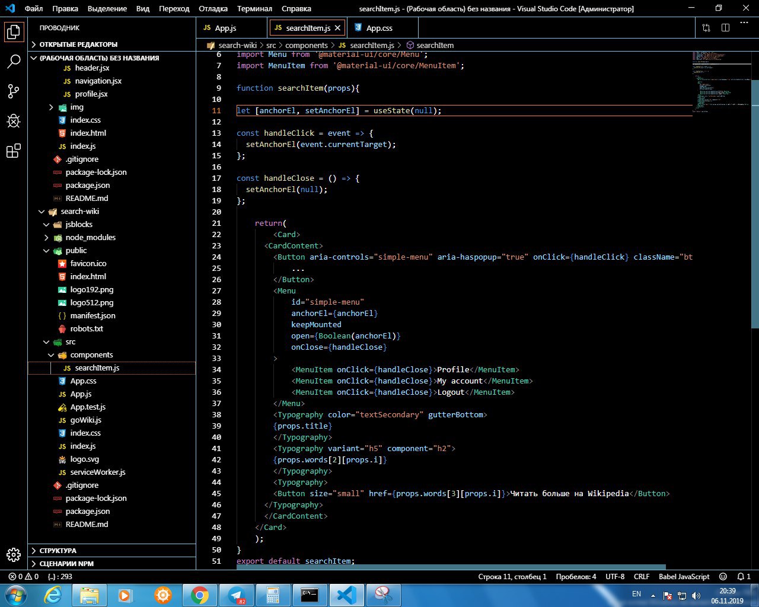Viewport: 759px width, 607px height.
Task: Expand the node_modules folder
Action: [90, 238]
